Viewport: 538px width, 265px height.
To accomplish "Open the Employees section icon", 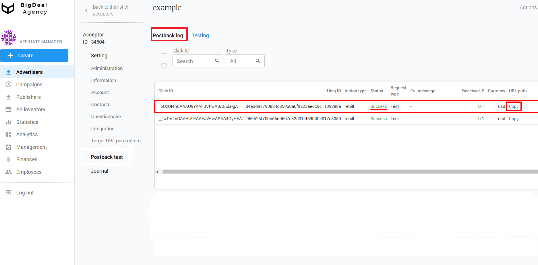I will pos(8,172).
